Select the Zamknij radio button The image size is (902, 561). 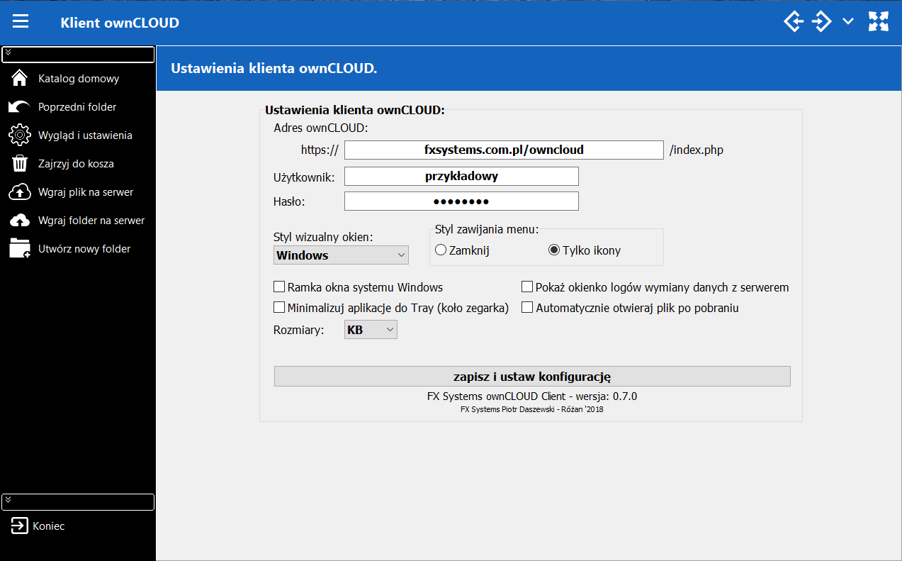(x=441, y=250)
